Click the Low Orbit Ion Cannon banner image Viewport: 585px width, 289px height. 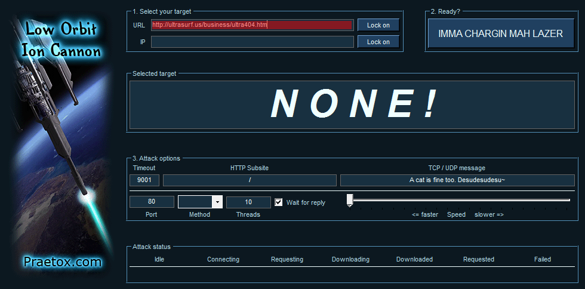61,146
